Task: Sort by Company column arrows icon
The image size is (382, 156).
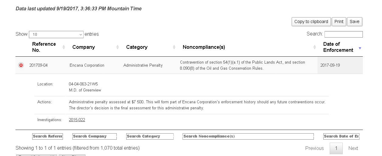Action: [117, 47]
